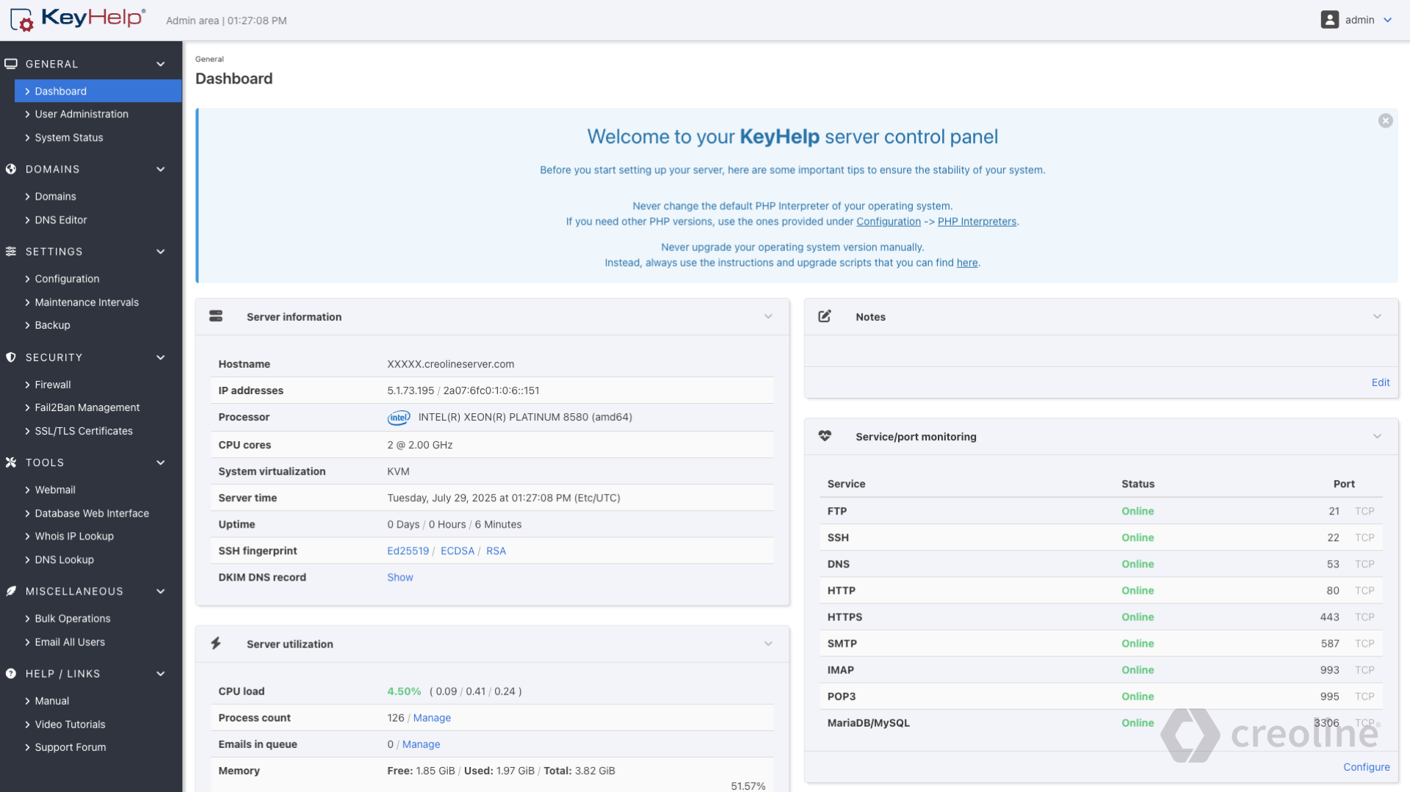
Task: Click the Security shield icon in sidebar
Action: point(11,357)
